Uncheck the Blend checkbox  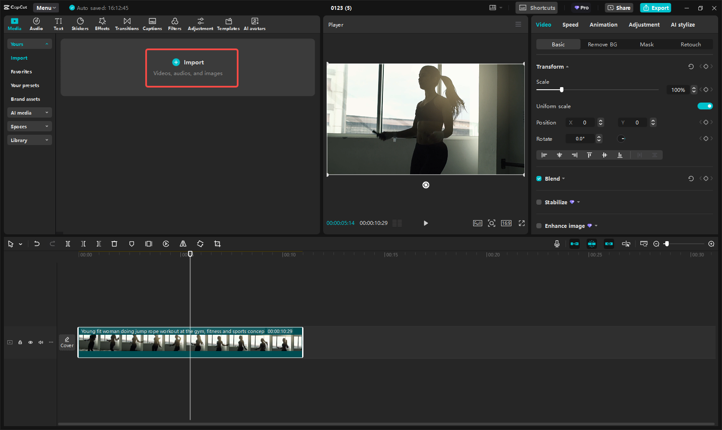[539, 179]
